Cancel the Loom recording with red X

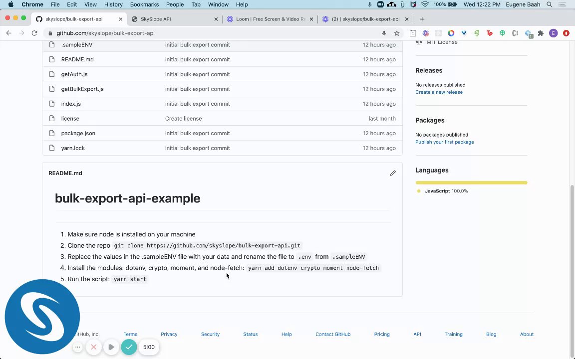(x=93, y=347)
